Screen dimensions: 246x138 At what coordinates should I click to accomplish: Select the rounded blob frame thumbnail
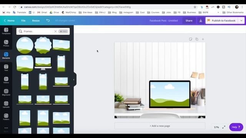(x=25, y=63)
